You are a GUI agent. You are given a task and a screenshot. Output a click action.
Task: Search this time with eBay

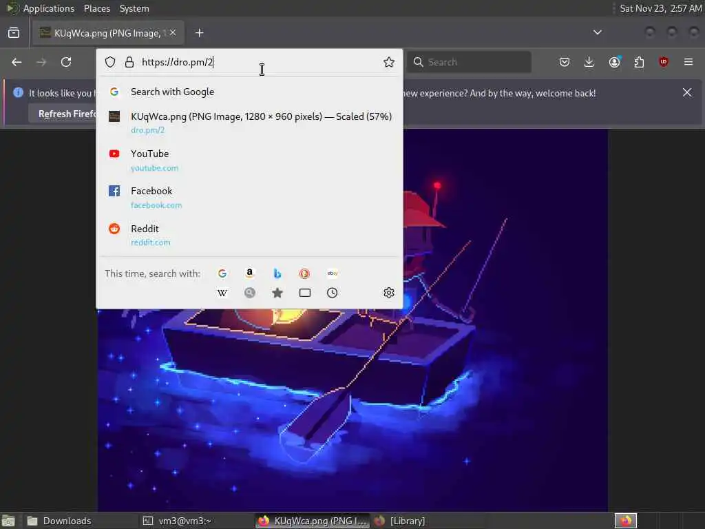[333, 273]
